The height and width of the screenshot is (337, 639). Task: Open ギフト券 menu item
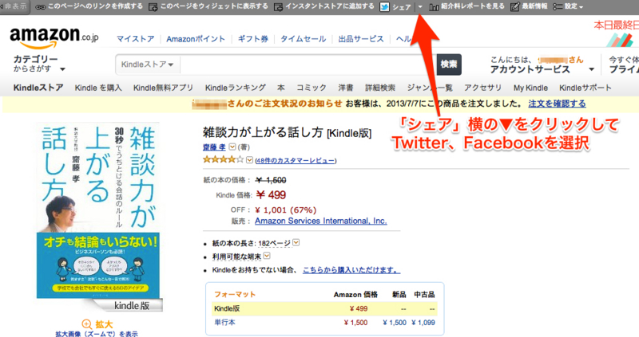[253, 38]
